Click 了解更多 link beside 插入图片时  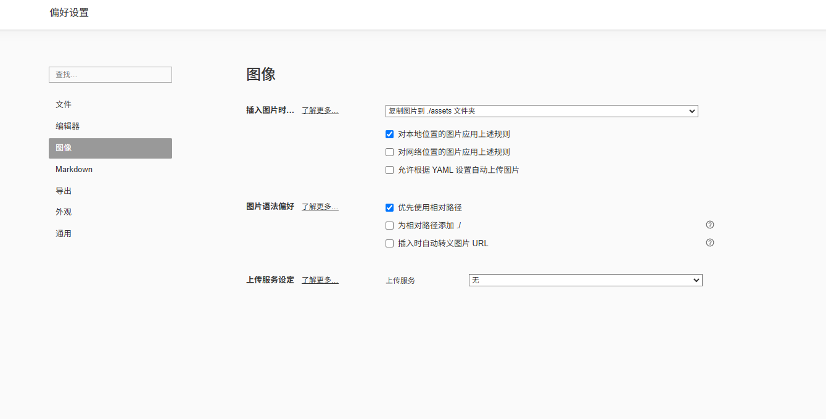click(x=320, y=110)
